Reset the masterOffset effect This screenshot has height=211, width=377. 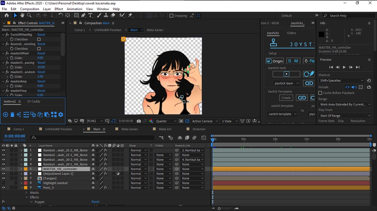tap(41, 53)
